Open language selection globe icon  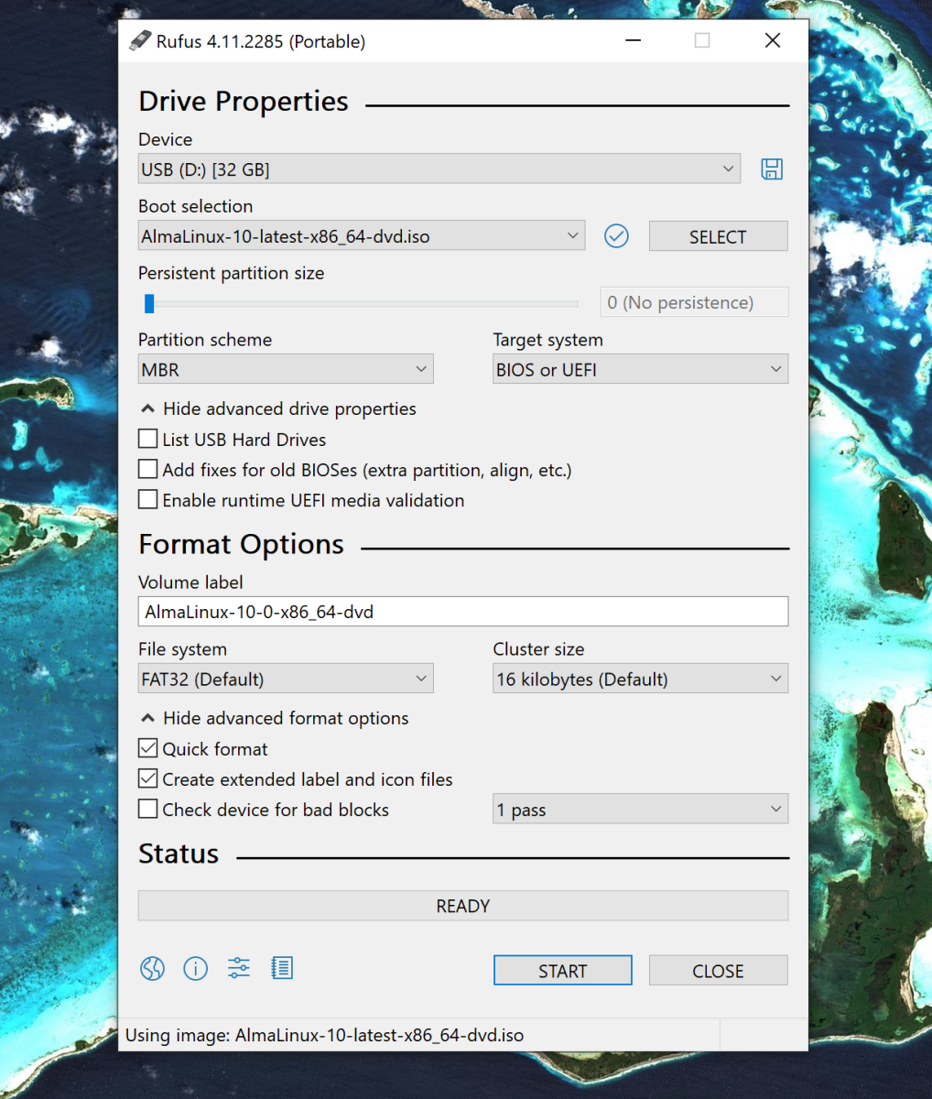(152, 969)
